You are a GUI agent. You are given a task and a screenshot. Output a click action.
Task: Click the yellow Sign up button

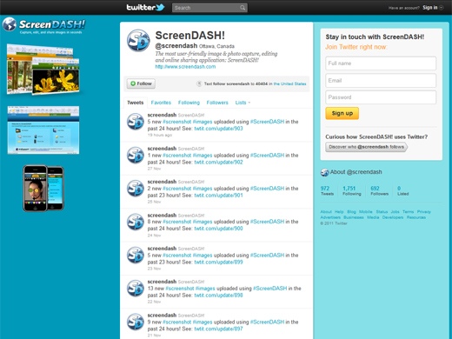point(342,113)
